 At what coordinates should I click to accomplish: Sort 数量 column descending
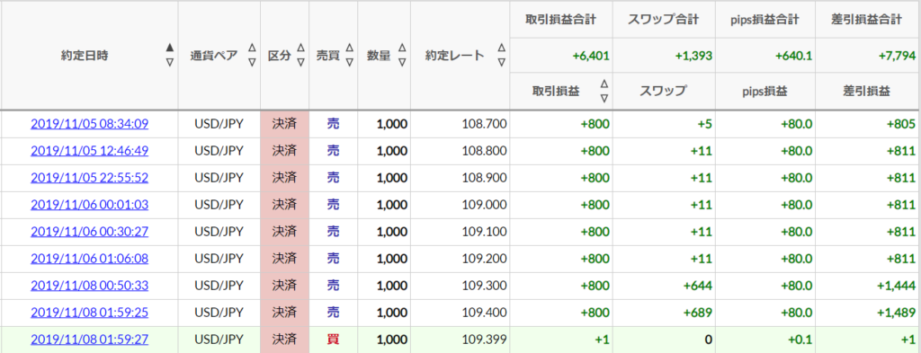point(402,62)
